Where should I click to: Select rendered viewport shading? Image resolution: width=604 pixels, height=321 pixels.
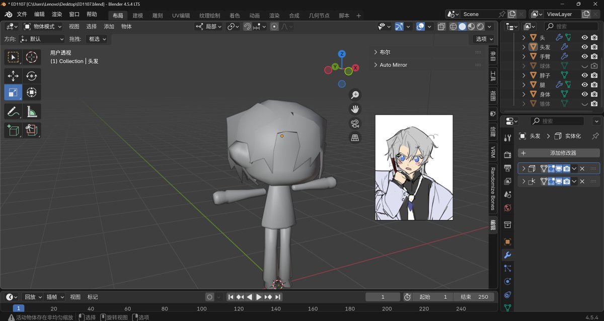(480, 27)
